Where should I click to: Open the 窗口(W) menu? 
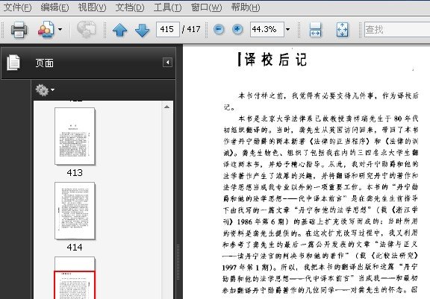[206, 7]
